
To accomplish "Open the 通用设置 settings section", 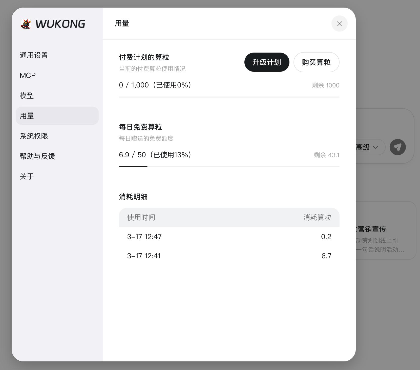I will click(34, 55).
